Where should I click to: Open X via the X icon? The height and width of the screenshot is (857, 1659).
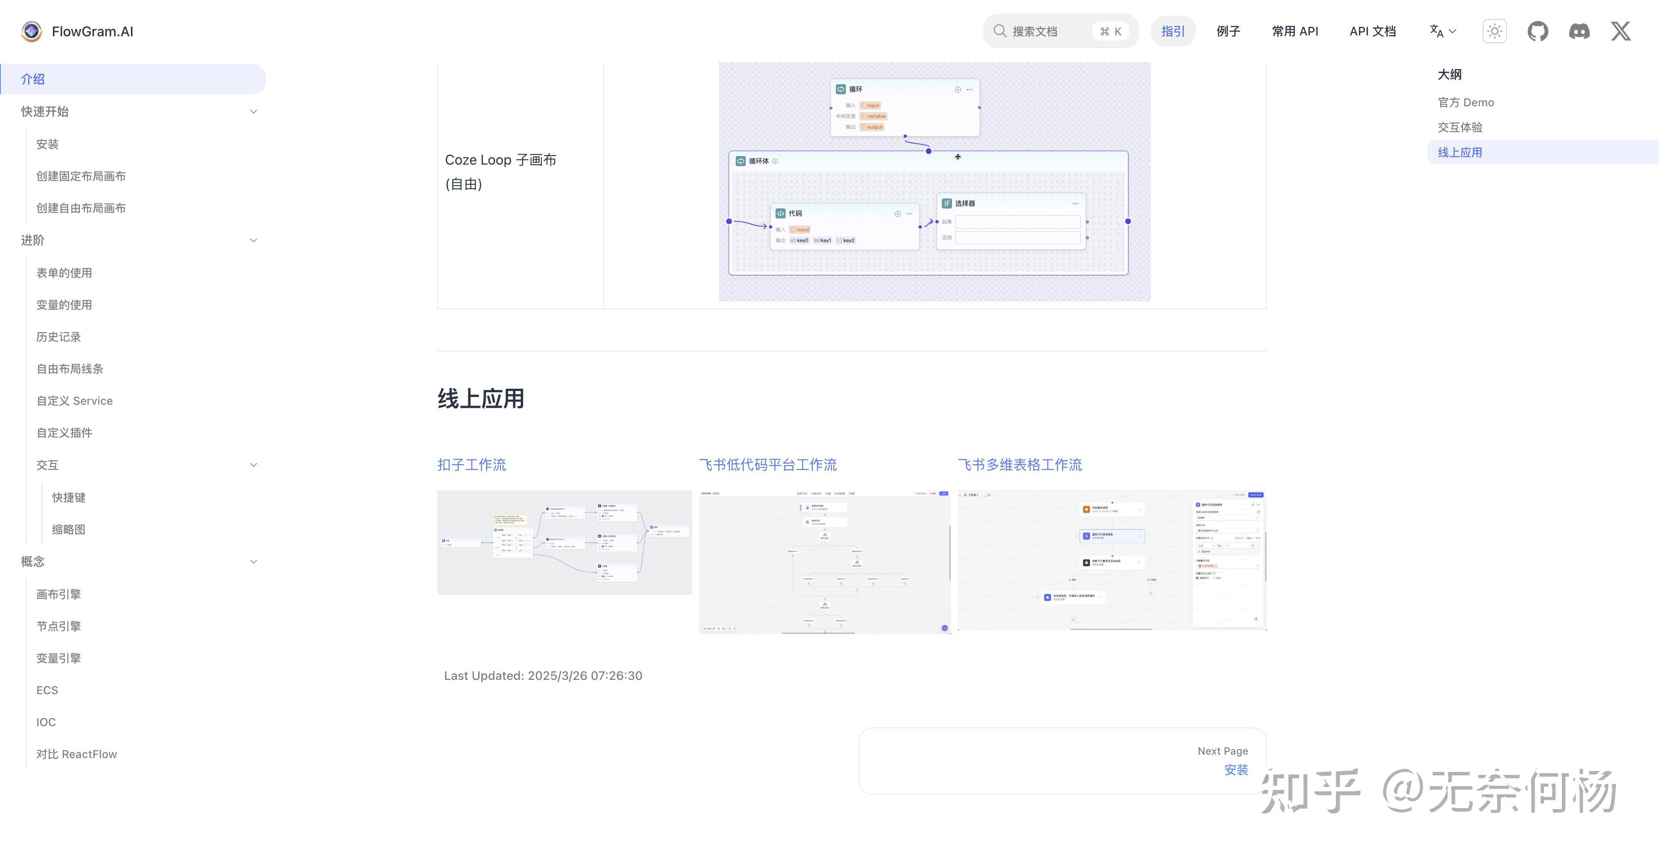pos(1621,31)
